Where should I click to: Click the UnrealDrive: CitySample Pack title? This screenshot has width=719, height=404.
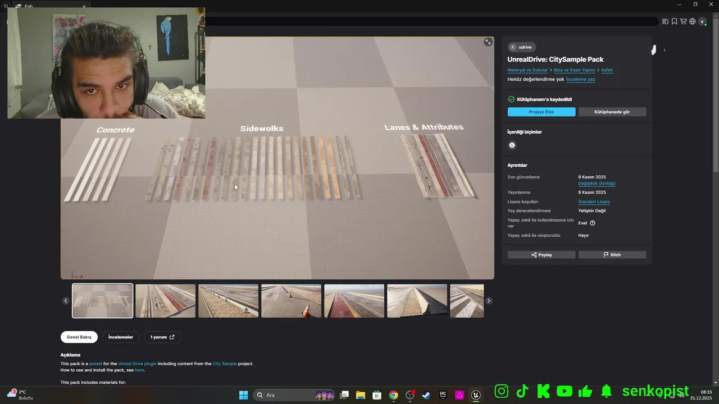click(x=555, y=59)
